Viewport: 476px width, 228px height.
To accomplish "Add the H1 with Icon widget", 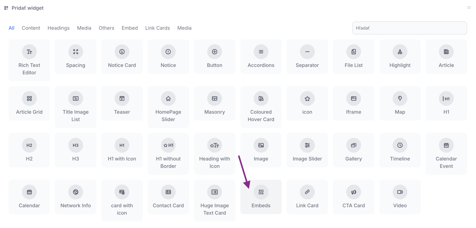I will 122,150.
